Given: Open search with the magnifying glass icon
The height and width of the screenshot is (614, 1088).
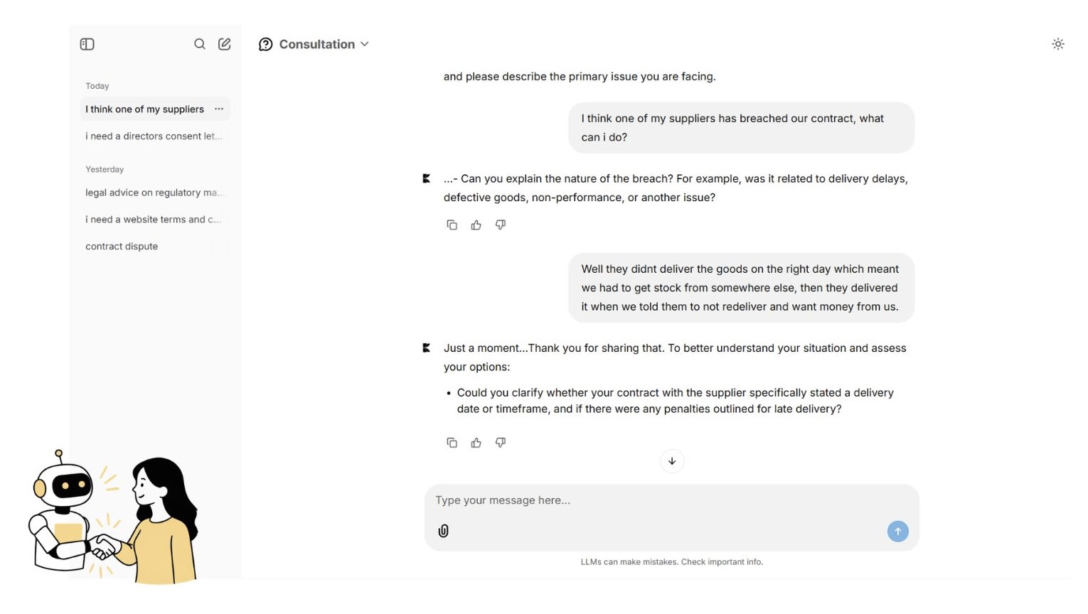Looking at the screenshot, I should pos(200,44).
